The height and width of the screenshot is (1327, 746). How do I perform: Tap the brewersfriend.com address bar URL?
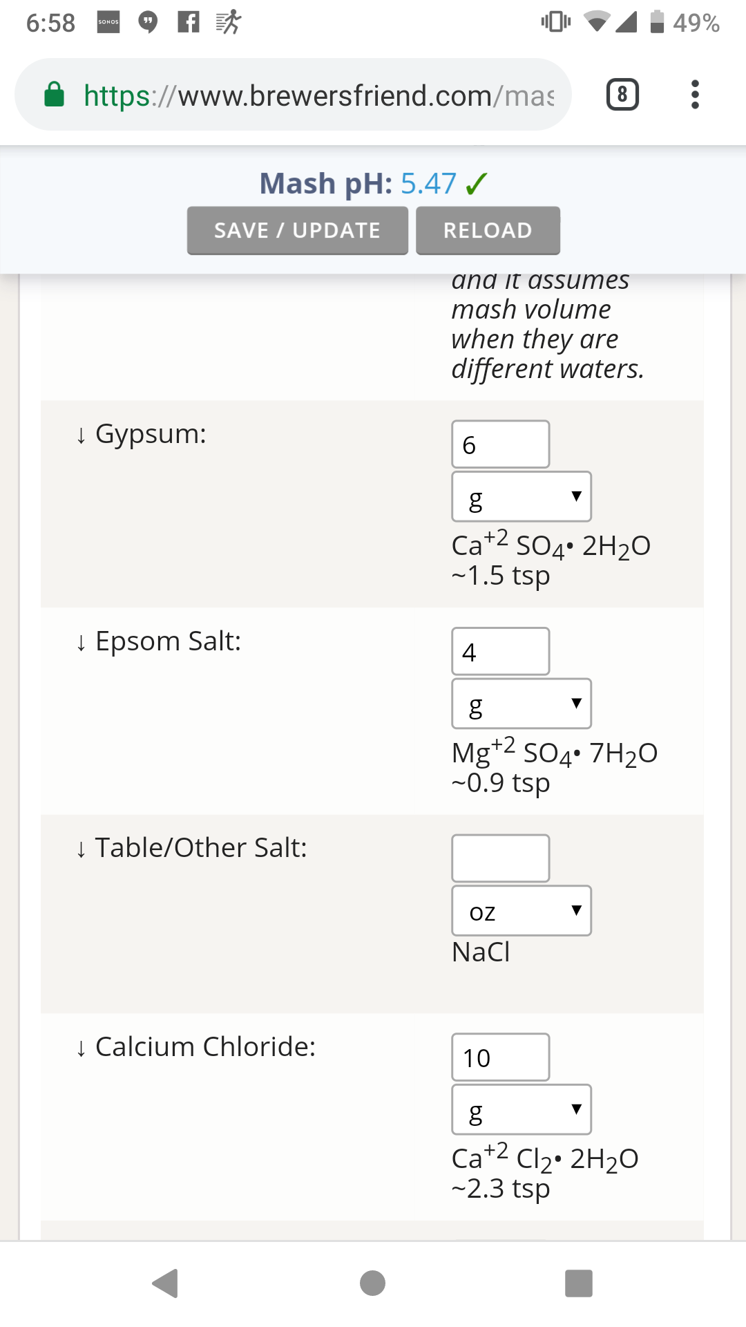[318, 95]
